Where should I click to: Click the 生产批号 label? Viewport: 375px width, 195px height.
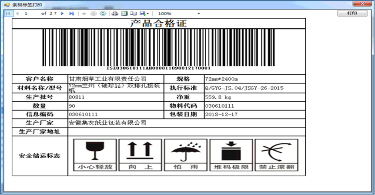tap(40, 97)
